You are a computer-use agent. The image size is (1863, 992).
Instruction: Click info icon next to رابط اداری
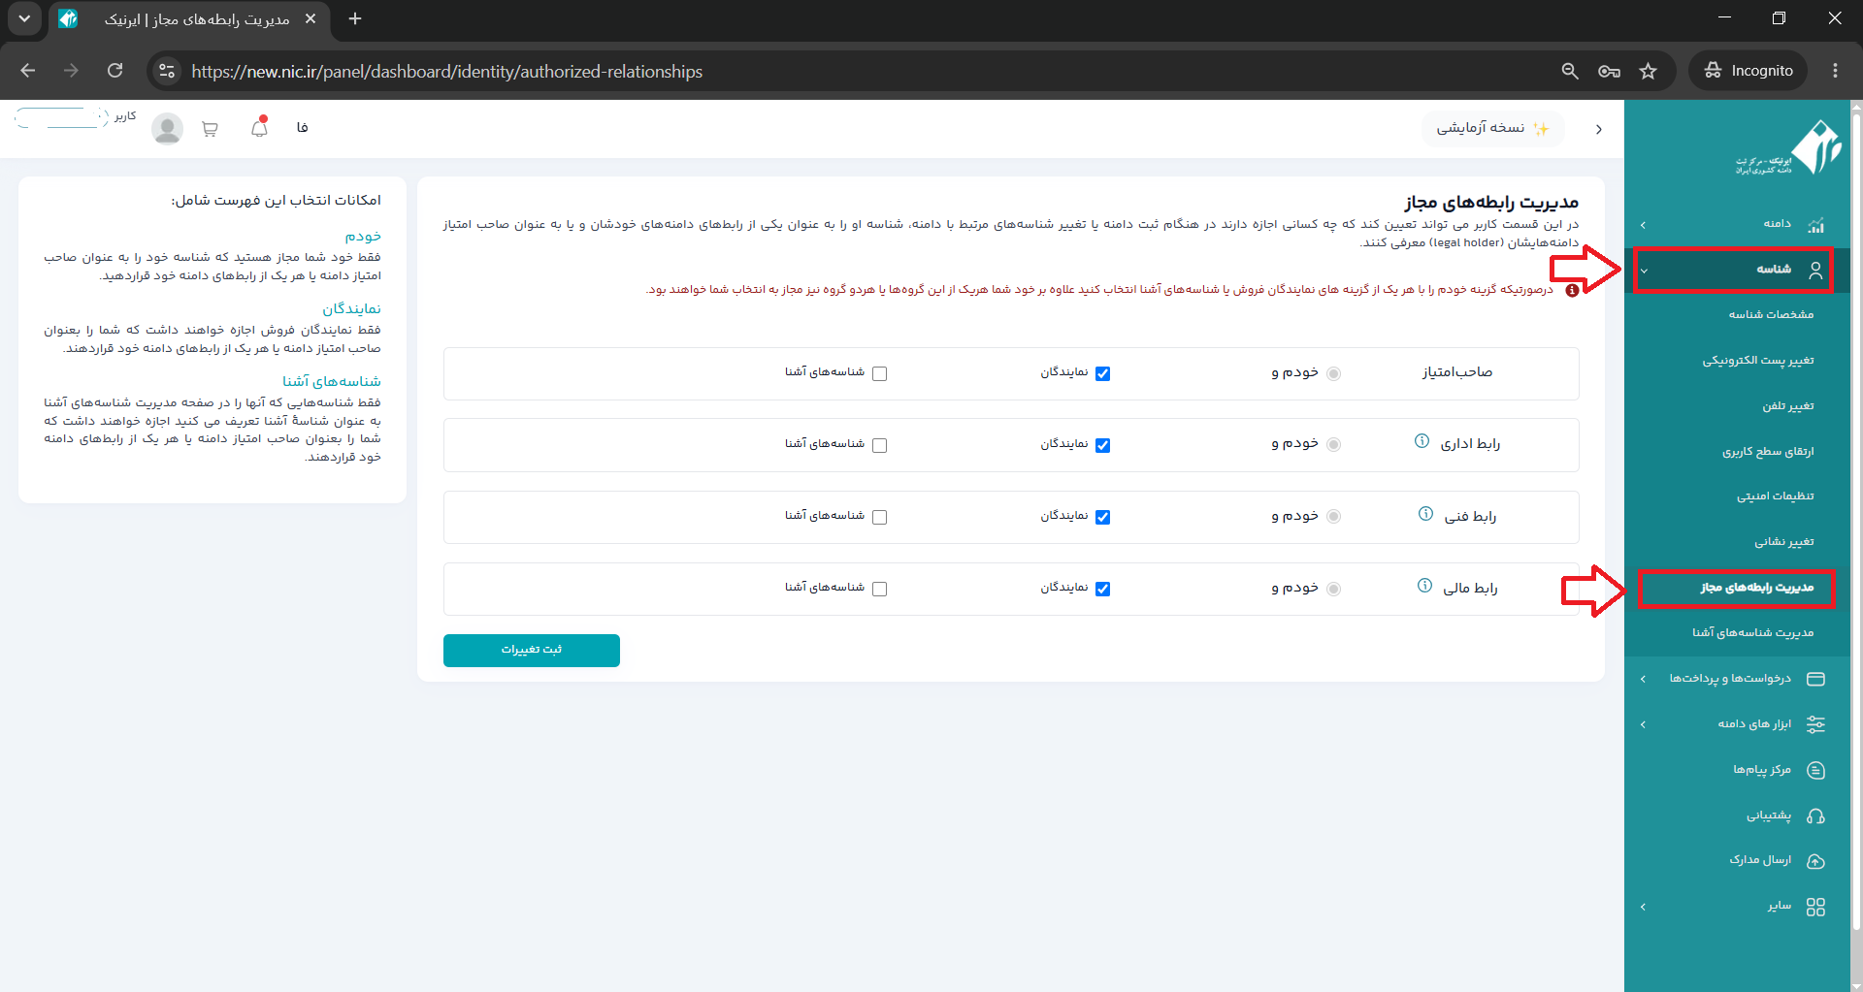pyautogui.click(x=1422, y=441)
